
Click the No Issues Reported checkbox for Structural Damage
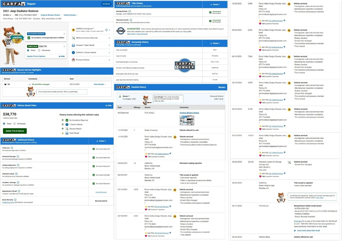click(x=94, y=158)
